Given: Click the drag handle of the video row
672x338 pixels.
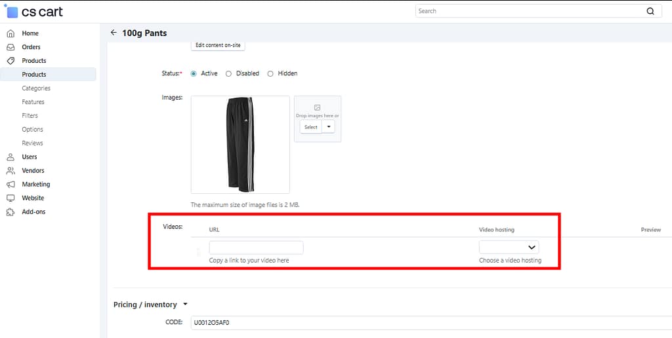Looking at the screenshot, I should [198, 252].
